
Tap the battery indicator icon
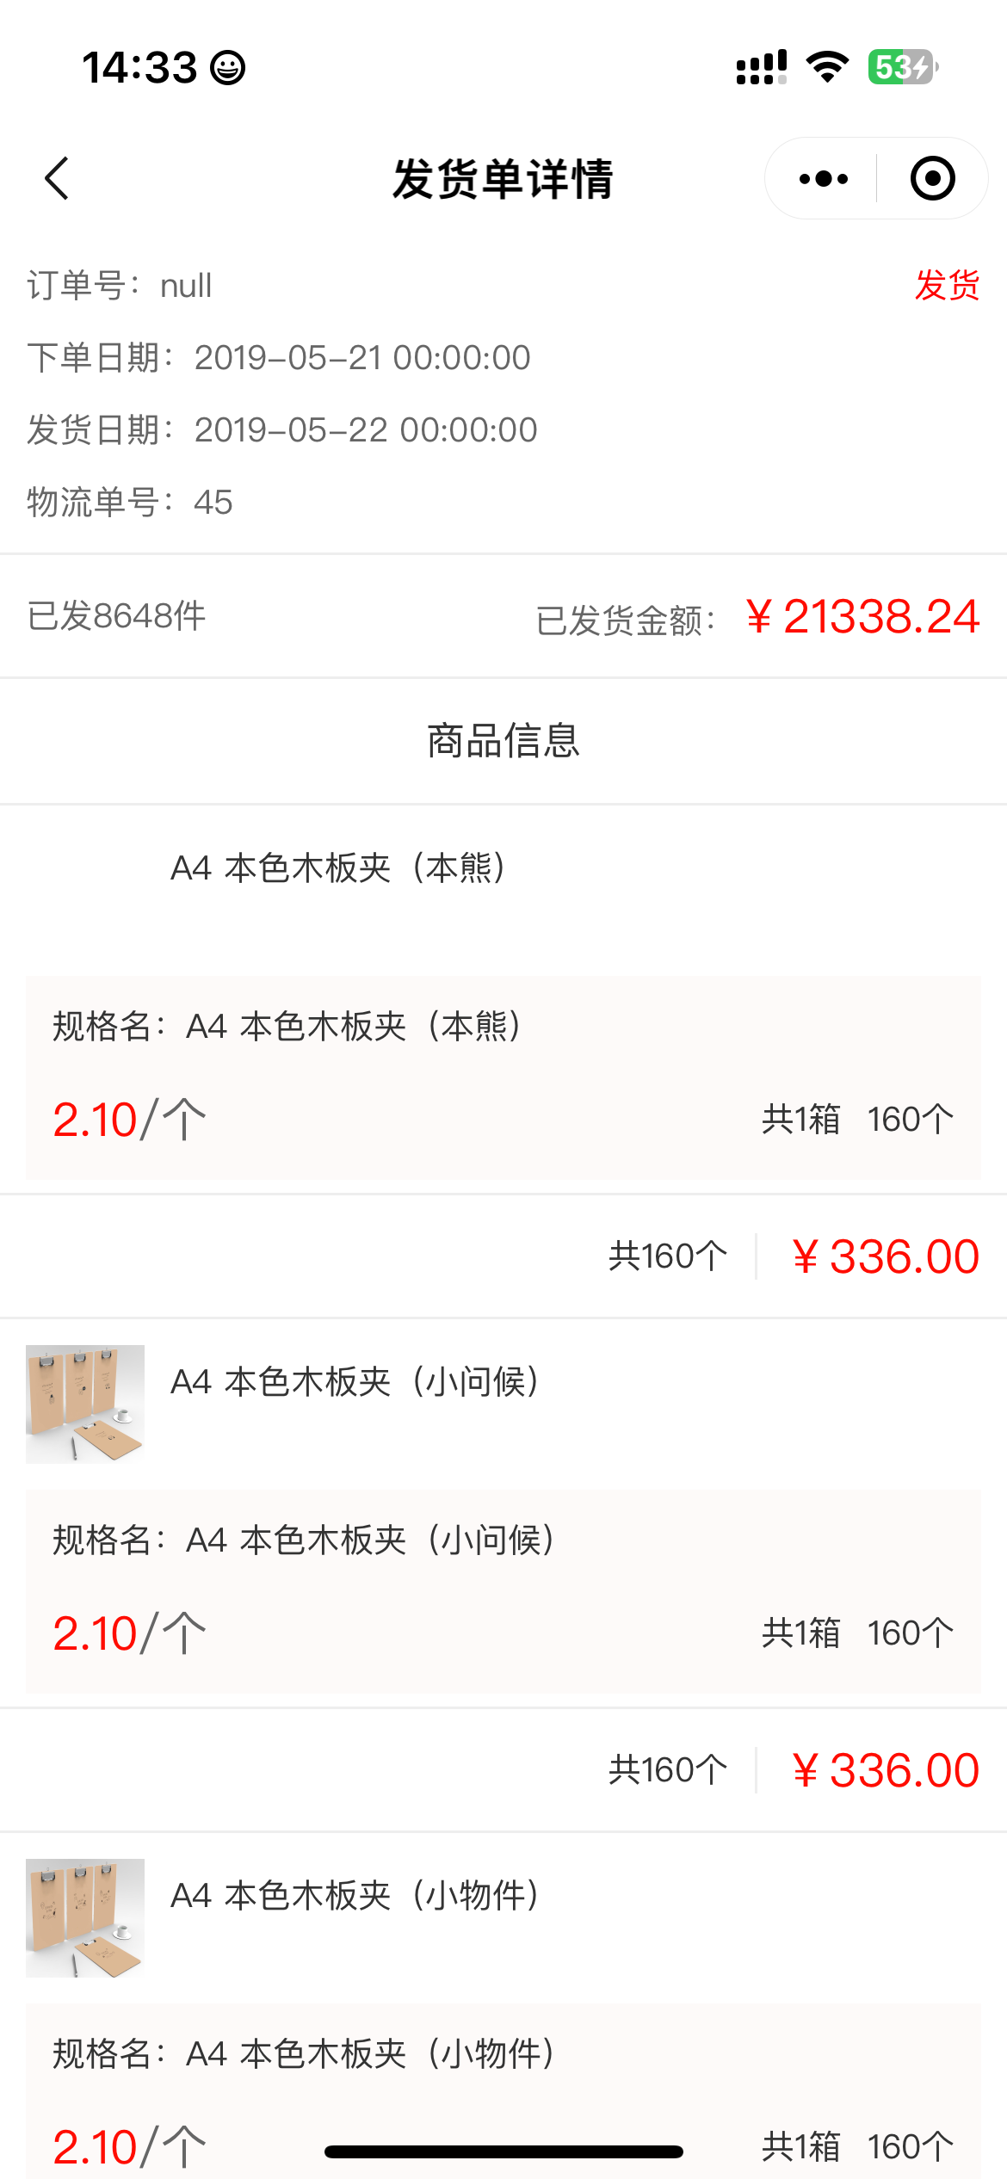tap(902, 67)
